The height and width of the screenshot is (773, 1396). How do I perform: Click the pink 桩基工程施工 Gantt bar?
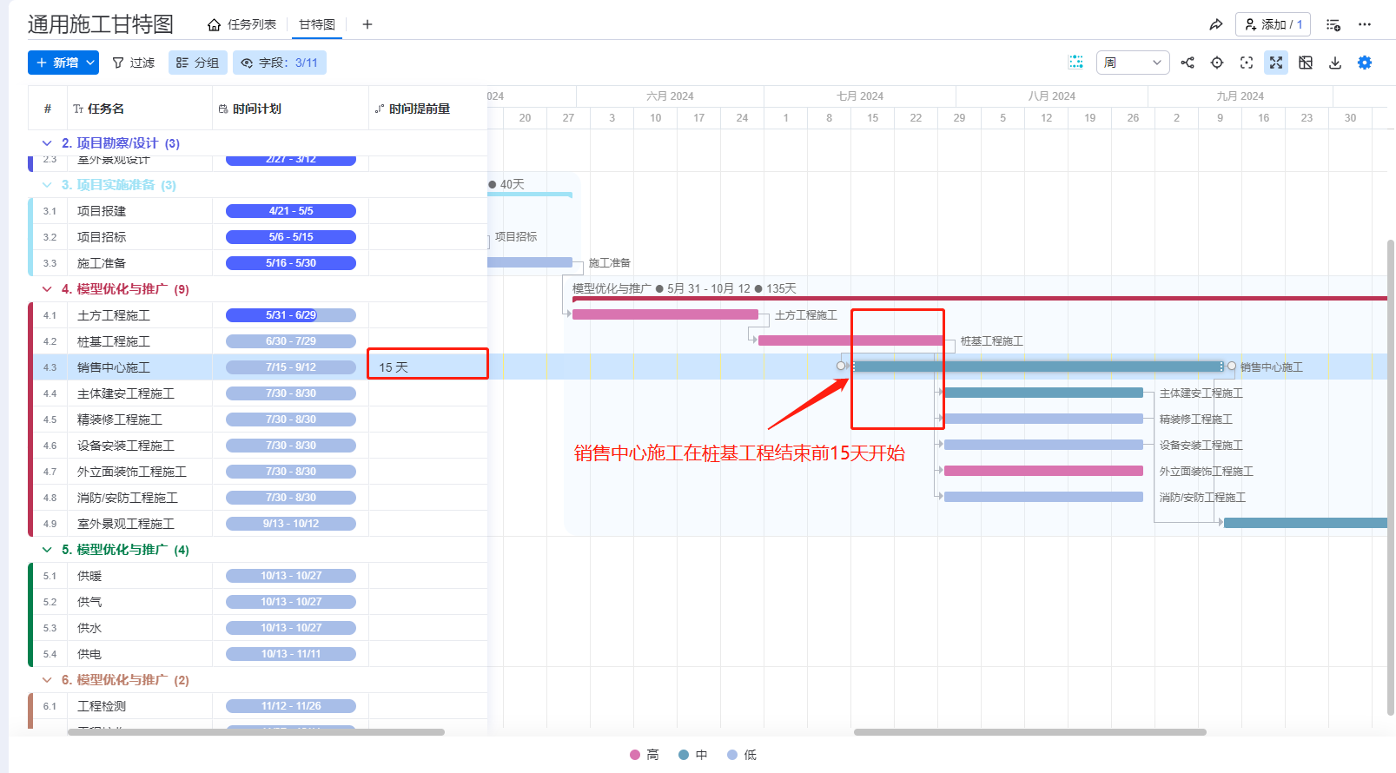point(851,340)
